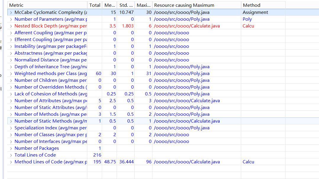Image resolution: width=319 pixels, height=179 pixels.
Task: Expand the Method Lines of Code row
Action: point(11,162)
